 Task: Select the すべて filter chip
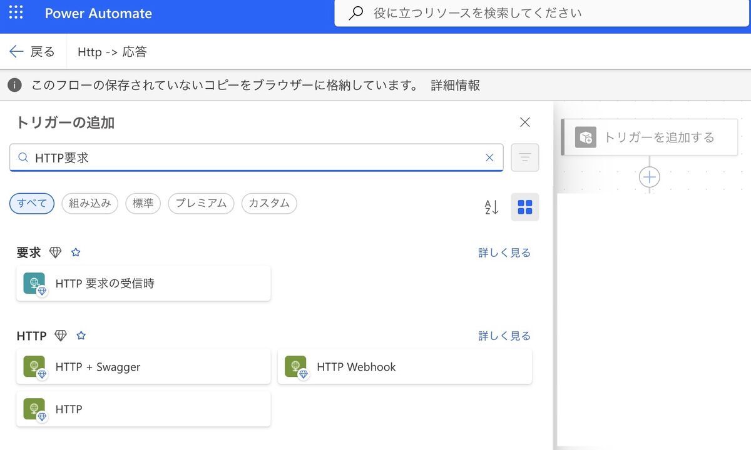click(x=32, y=203)
